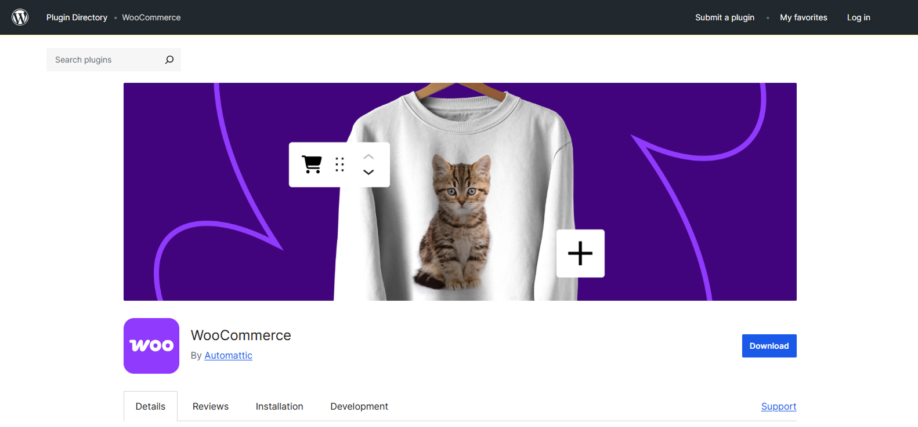Click the search magnifier icon
Screen dimensions: 918x427
169,60
